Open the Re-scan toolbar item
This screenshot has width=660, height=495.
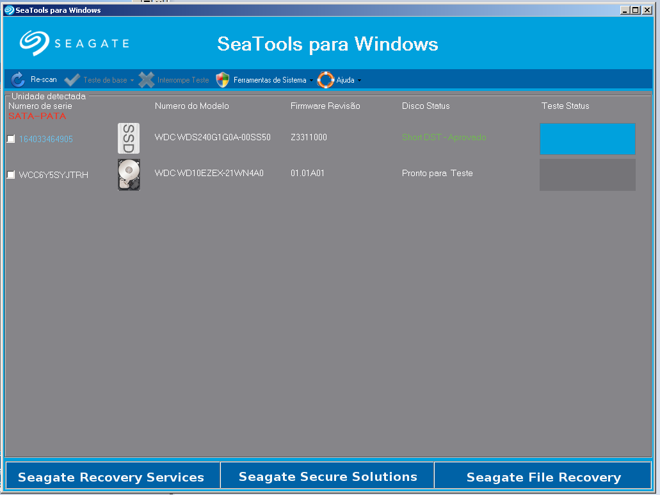pyautogui.click(x=34, y=79)
